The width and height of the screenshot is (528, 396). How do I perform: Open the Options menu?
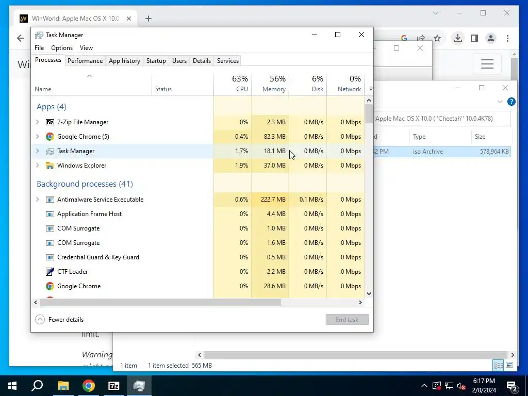coord(62,48)
